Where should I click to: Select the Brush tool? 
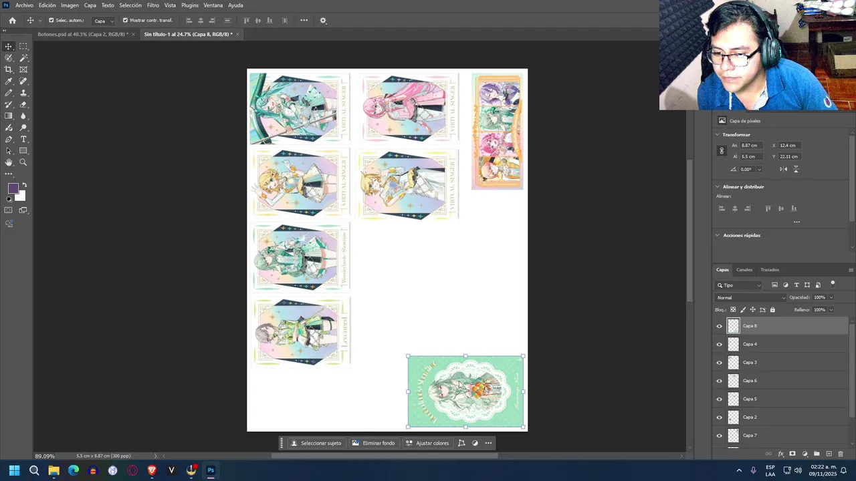9,93
